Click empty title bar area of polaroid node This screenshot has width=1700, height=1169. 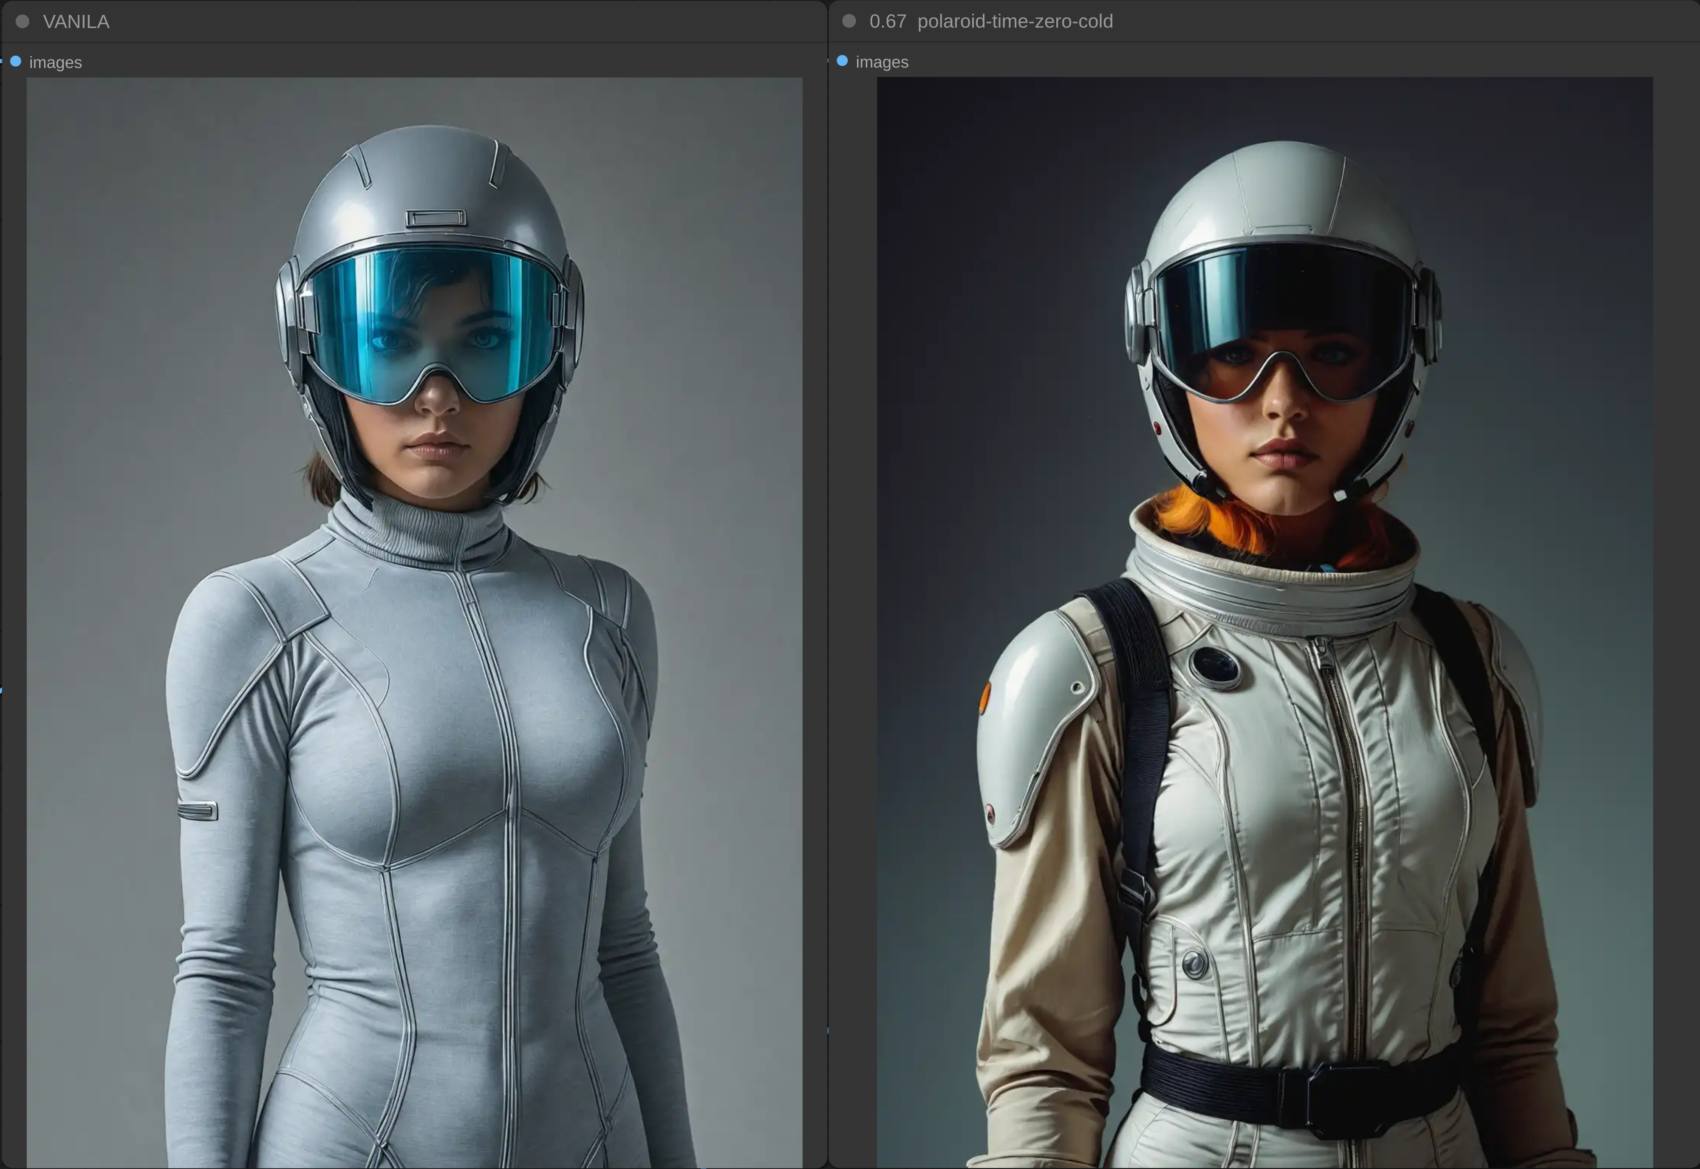1392,21
